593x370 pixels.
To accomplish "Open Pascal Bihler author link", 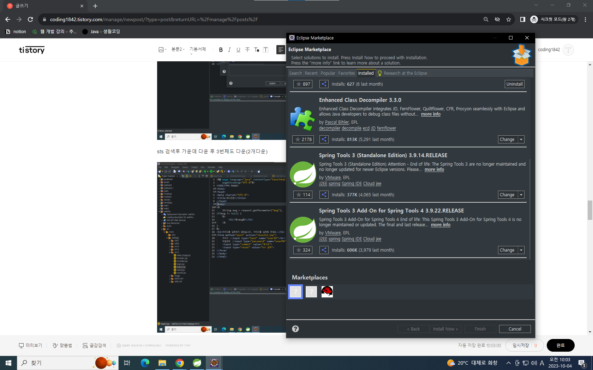I will pyautogui.click(x=337, y=122).
